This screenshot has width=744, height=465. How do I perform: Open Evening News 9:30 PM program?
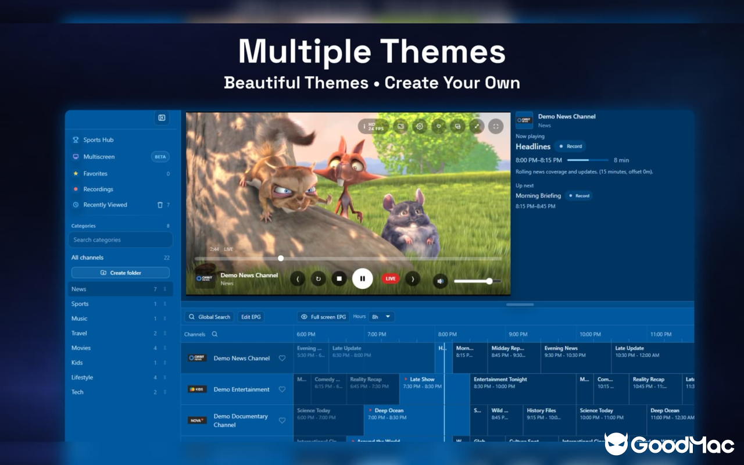[x=575, y=358]
